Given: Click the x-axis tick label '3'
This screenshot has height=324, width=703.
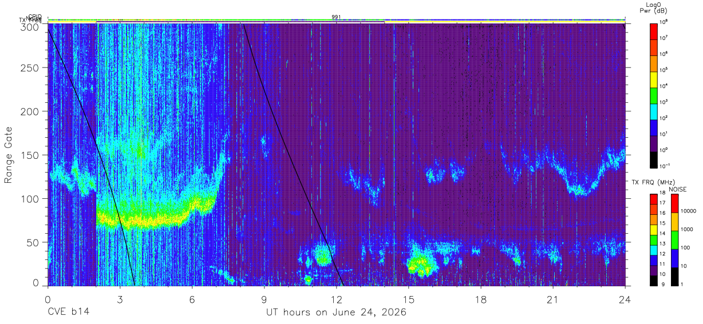Looking at the screenshot, I should point(120,299).
